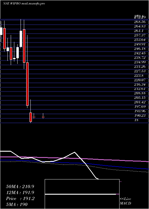Screen dimensions: 149x209
Task: Click the 234.99 price axis label
Action: [x=140, y=62]
